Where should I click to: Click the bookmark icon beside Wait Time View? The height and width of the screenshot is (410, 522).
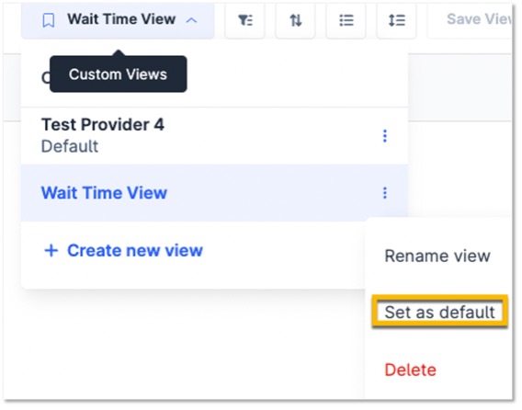tap(49, 20)
